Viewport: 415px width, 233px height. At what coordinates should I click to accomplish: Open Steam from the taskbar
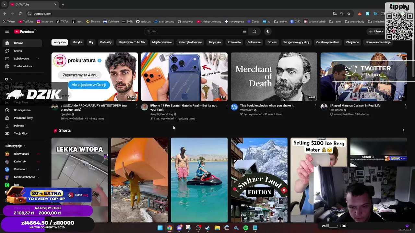coord(207,228)
